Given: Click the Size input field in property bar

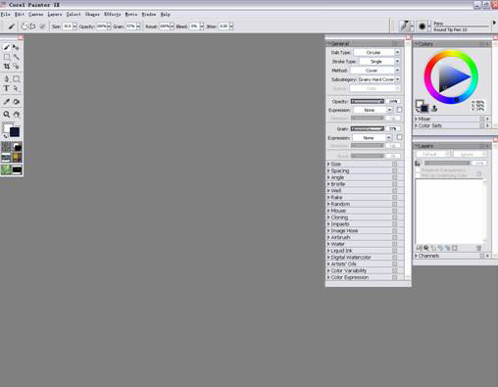Looking at the screenshot, I should [x=68, y=26].
